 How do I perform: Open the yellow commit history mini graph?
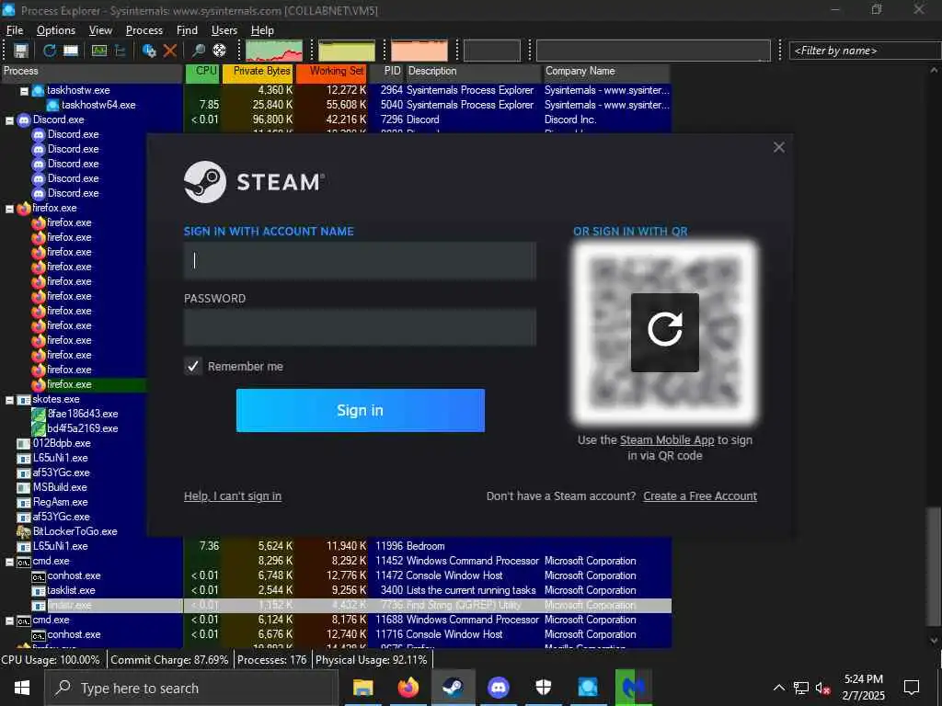[347, 51]
